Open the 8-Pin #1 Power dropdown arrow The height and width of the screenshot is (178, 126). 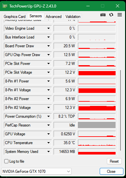[x=48, y=81]
